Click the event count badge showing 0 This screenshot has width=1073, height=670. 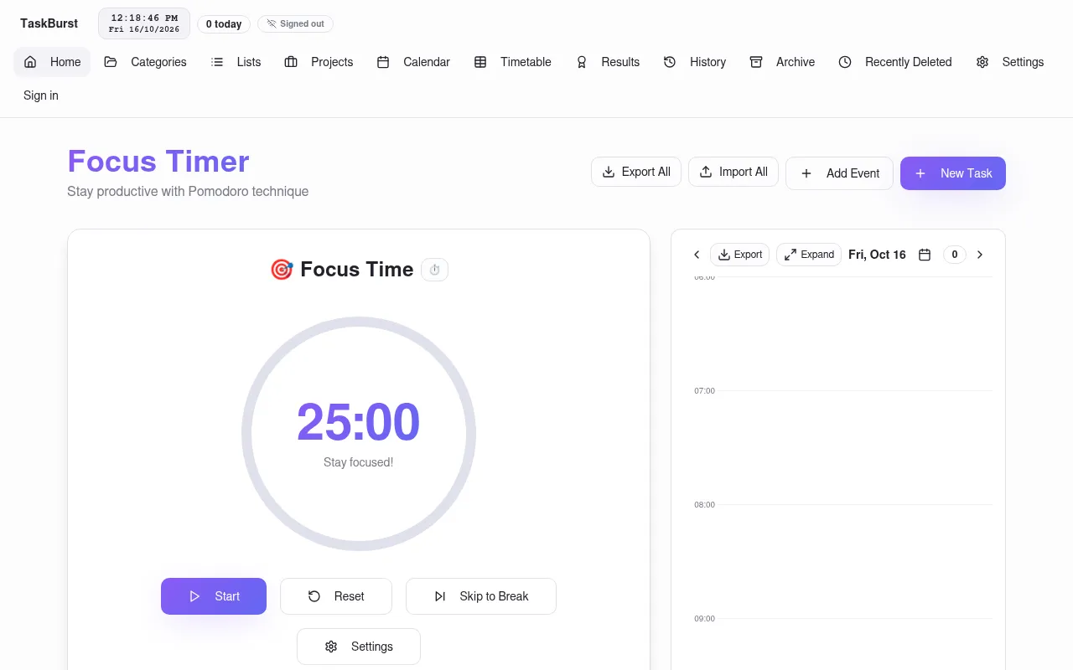point(955,255)
